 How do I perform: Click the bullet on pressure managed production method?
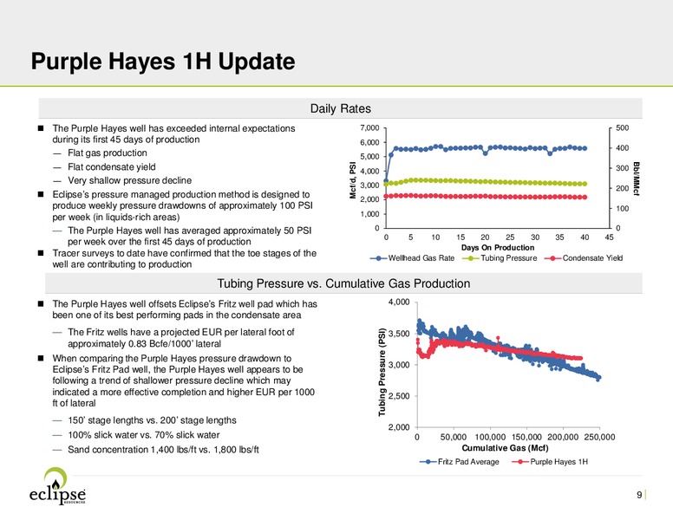tap(182, 206)
